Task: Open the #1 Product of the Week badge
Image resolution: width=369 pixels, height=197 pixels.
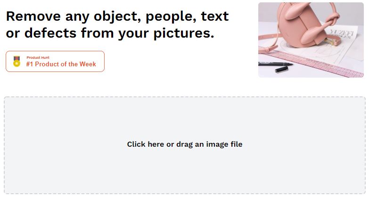Action: click(55, 61)
